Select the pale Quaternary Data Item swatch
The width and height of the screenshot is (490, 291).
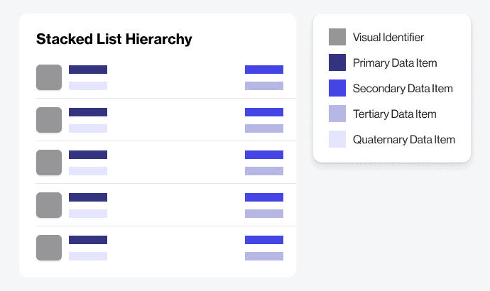pyautogui.click(x=337, y=139)
